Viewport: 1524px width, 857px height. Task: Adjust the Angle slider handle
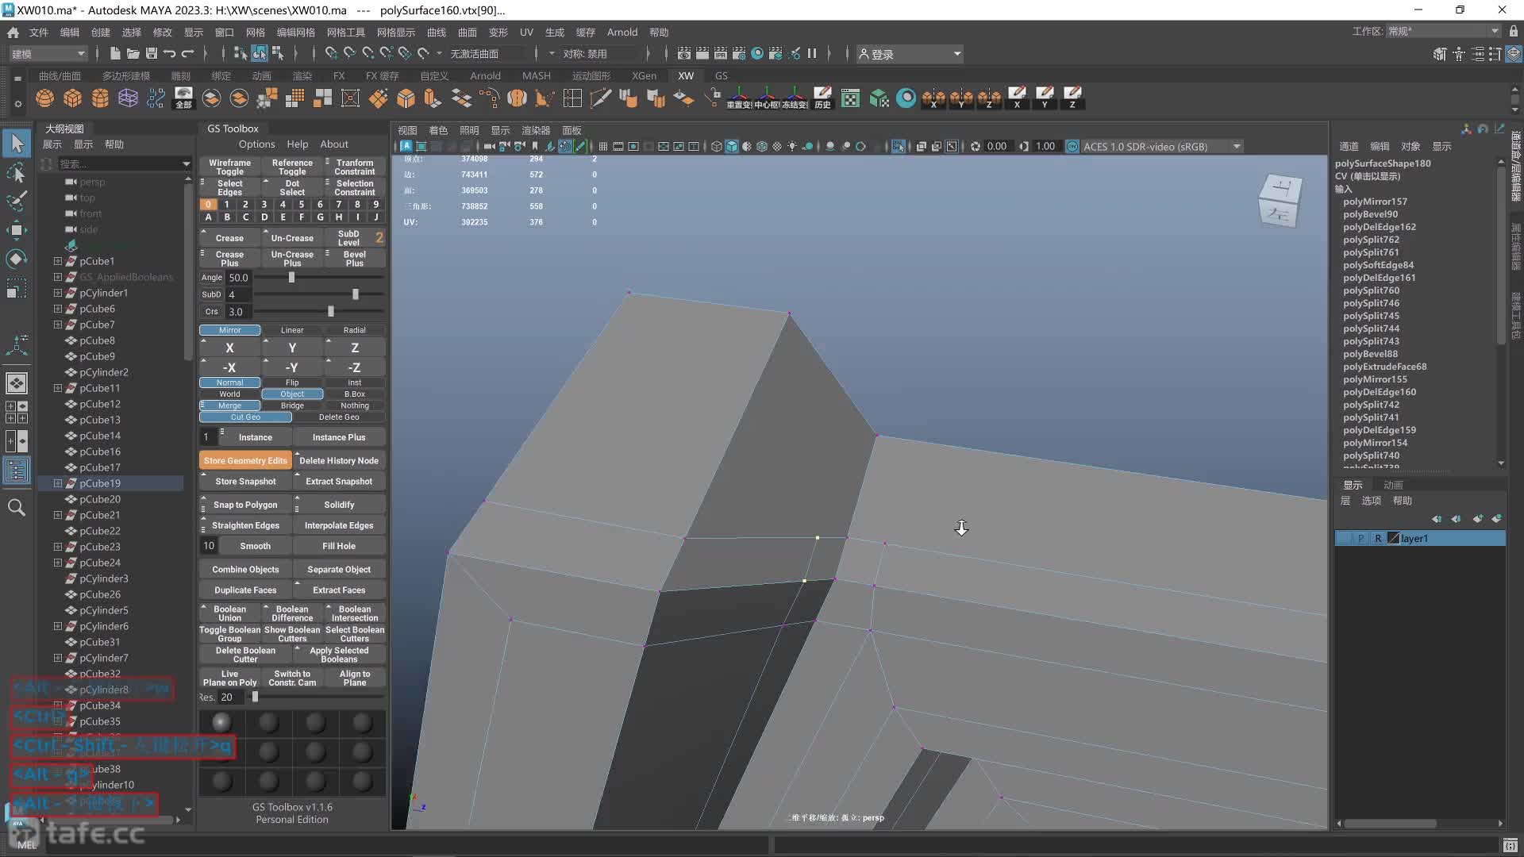click(291, 278)
